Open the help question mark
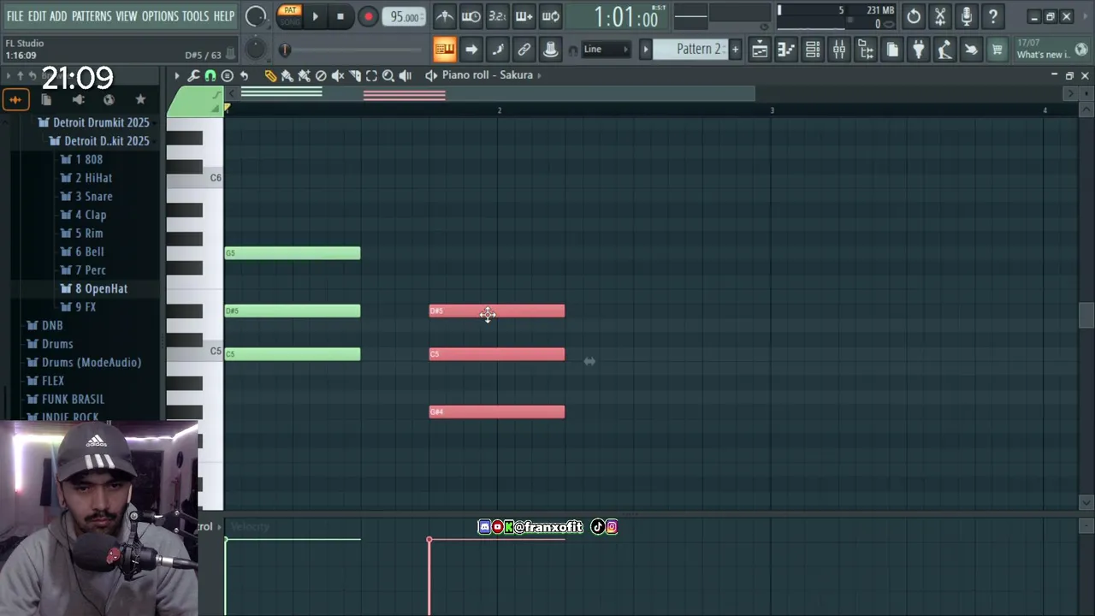This screenshot has height=616, width=1095. point(993,16)
